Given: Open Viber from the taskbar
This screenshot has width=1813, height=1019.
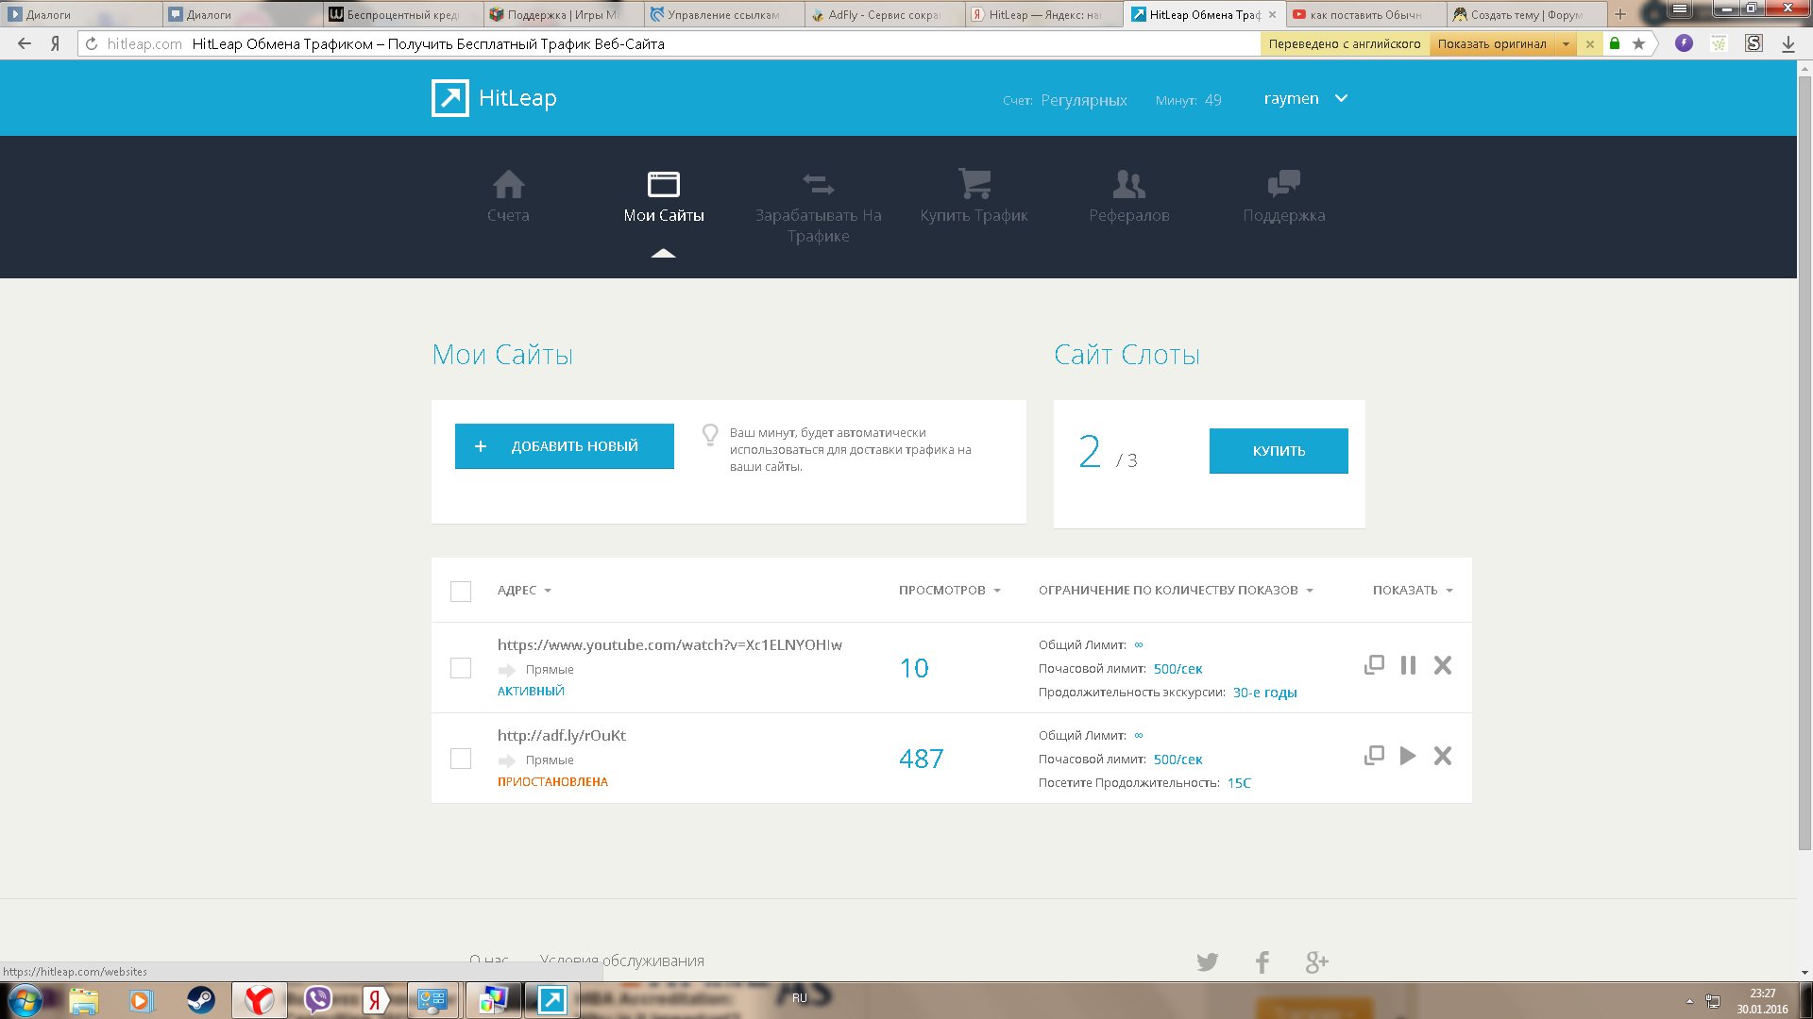Looking at the screenshot, I should coord(317,1000).
